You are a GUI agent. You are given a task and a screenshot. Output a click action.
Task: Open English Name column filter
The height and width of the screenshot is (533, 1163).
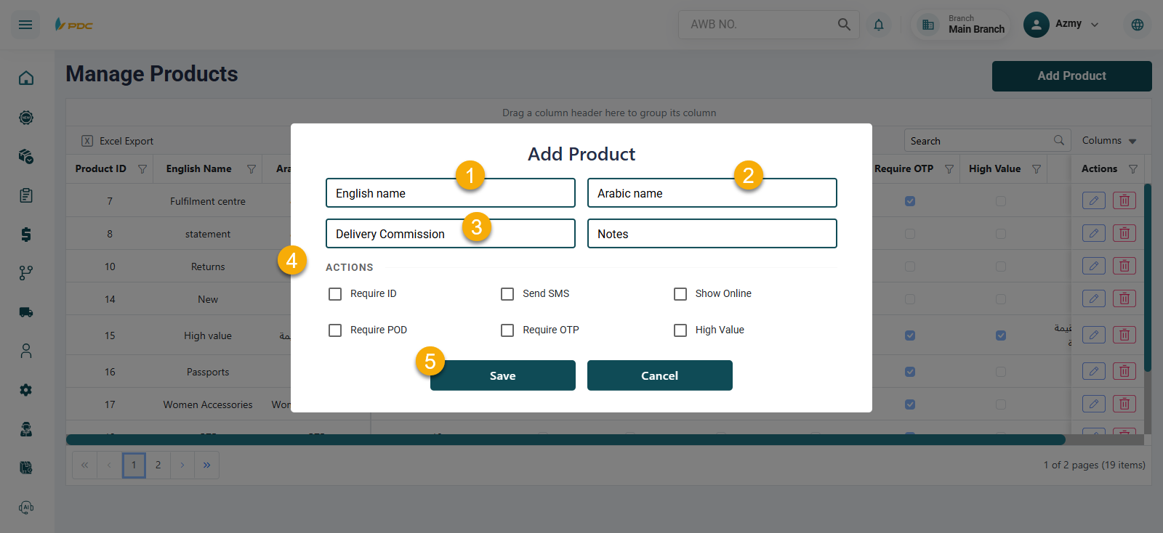[x=251, y=169]
